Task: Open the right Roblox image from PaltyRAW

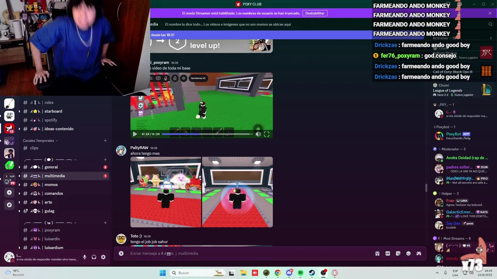Action: [237, 192]
